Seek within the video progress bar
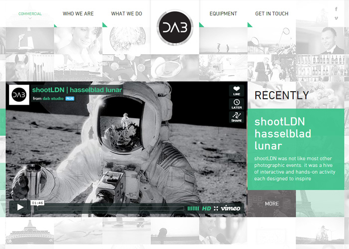 tap(110, 209)
